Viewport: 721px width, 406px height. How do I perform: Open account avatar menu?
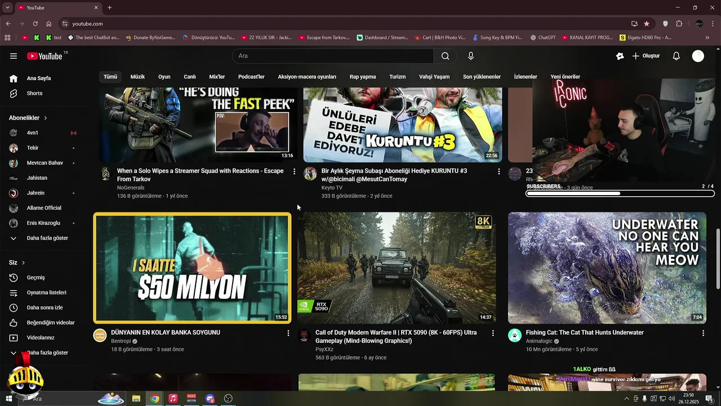[x=698, y=56]
